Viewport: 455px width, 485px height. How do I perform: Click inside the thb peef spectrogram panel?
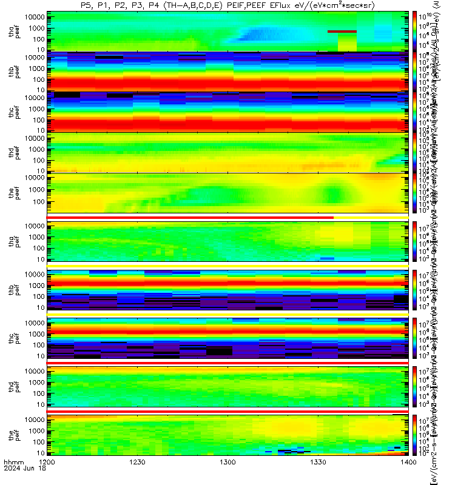[x=227, y=72]
